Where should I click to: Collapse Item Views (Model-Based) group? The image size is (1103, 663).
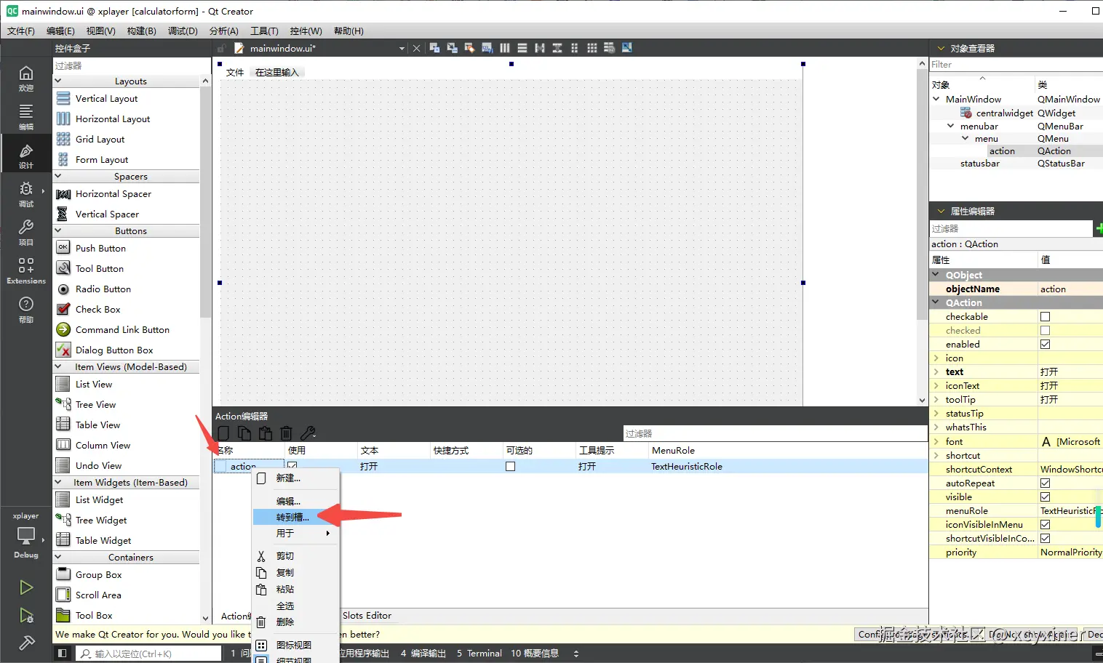(58, 367)
